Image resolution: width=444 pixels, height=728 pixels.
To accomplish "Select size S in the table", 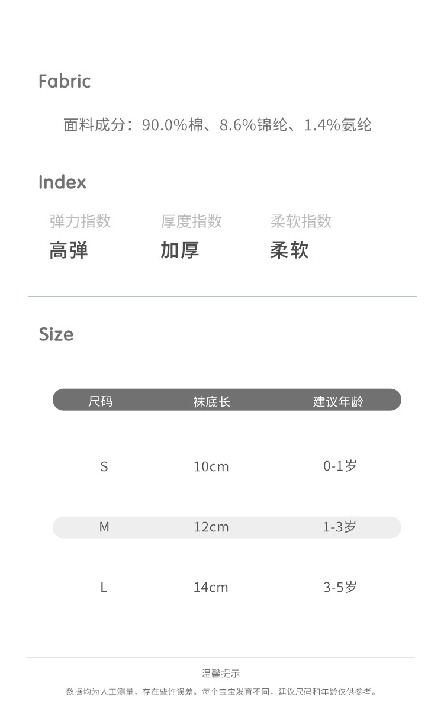I will coord(104,467).
